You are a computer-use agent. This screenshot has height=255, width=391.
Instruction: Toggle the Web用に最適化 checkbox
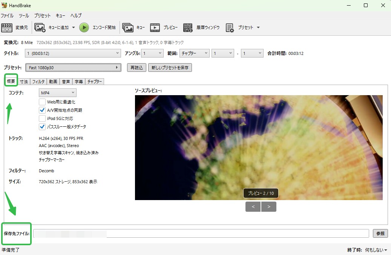[42, 102]
